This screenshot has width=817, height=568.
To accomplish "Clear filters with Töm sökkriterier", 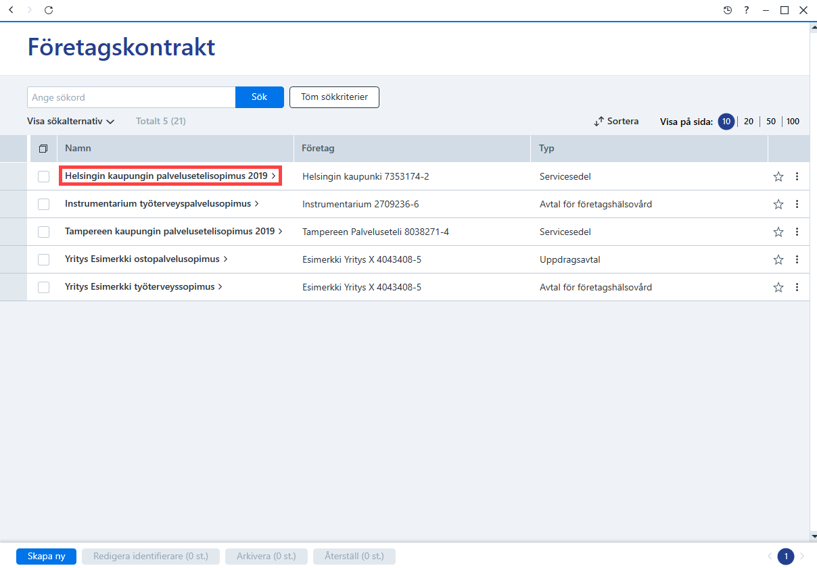I will point(334,97).
